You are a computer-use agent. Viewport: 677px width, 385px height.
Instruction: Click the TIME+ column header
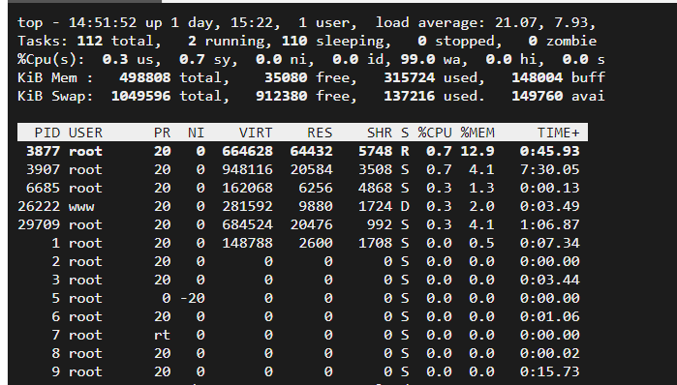[558, 133]
